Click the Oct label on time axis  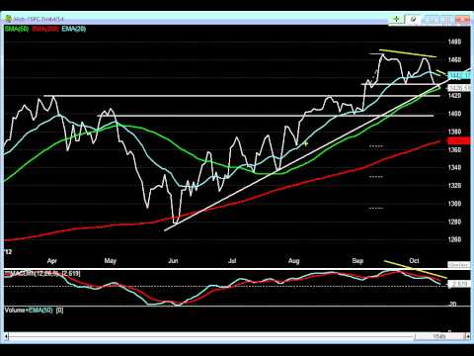coord(414,261)
